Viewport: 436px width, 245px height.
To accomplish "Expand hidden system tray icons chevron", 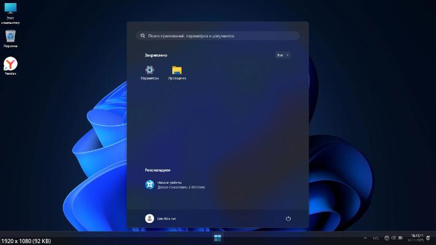I will 365,238.
